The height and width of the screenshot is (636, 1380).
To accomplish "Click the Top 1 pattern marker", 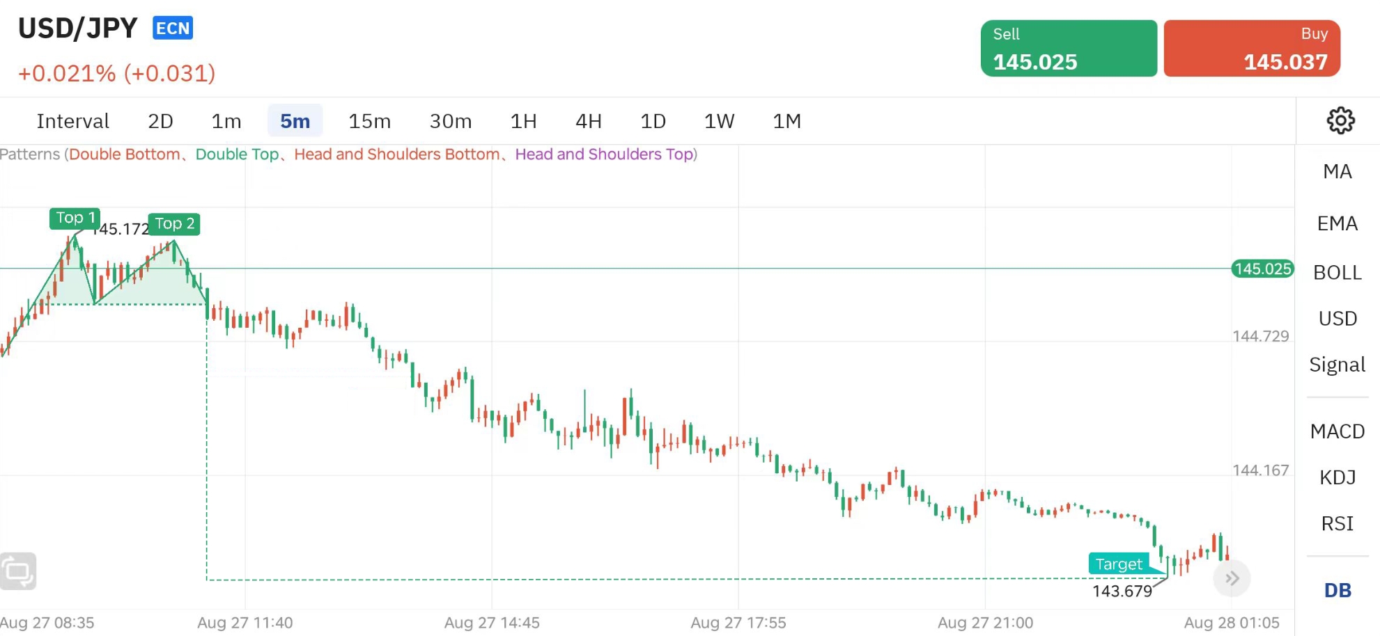I will pyautogui.click(x=75, y=218).
